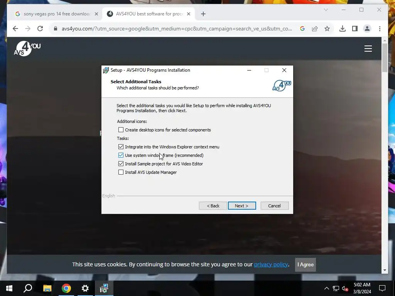Open Settings gear on taskbar
Screen dimensions: 395x296
[x=85, y=288]
